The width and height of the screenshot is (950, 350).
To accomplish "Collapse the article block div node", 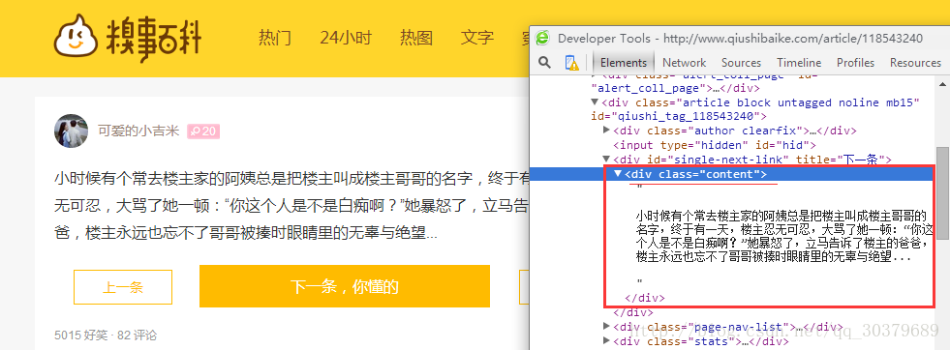I will [595, 102].
